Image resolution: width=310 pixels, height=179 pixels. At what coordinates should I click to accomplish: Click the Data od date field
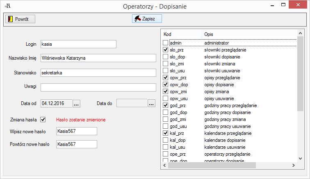(x=57, y=103)
